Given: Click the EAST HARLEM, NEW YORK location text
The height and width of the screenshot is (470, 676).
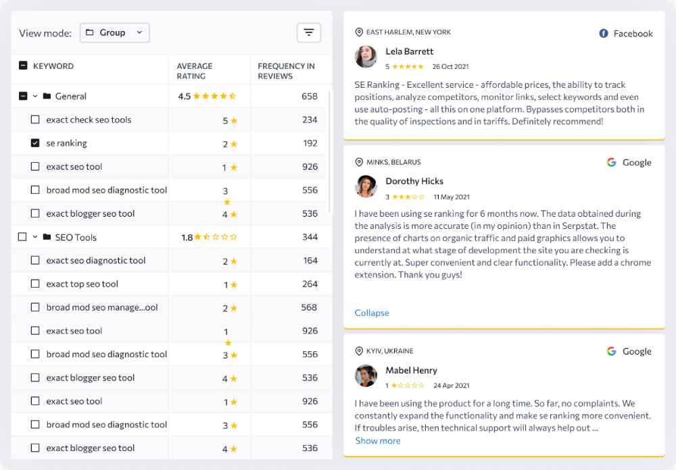Looking at the screenshot, I should pyautogui.click(x=408, y=32).
